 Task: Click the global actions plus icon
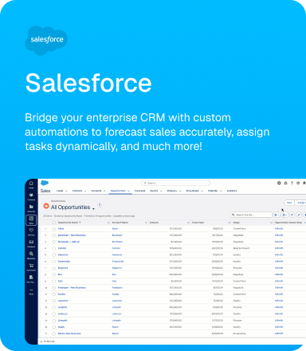coord(279,183)
